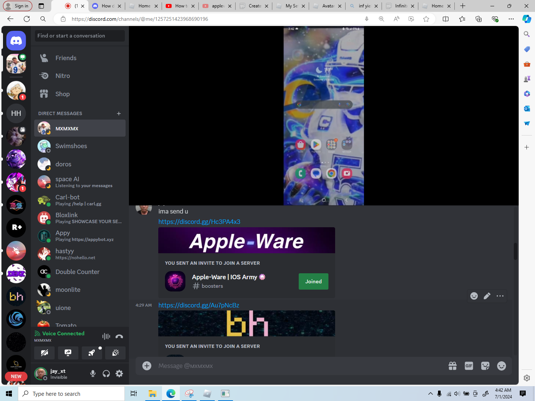This screenshot has height=401, width=535.
Task: Switch to the "inf yie" tab
Action: coord(364,6)
